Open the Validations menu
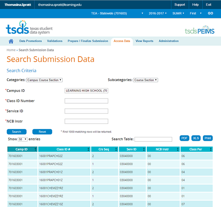This screenshot has width=221, height=207. pyautogui.click(x=55, y=41)
